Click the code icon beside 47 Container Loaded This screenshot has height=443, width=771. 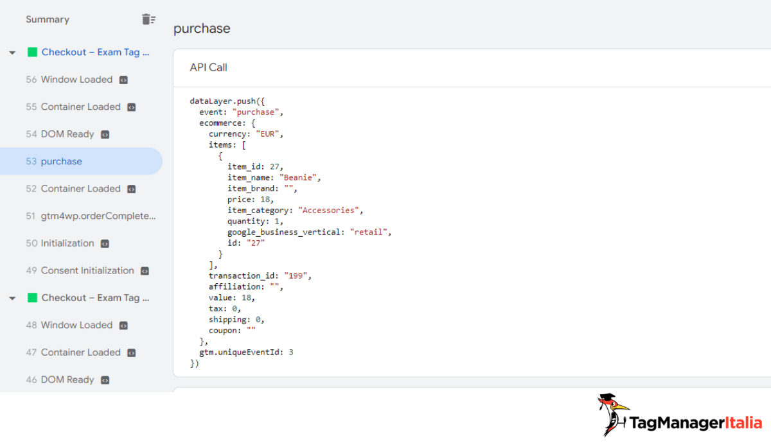[131, 353]
